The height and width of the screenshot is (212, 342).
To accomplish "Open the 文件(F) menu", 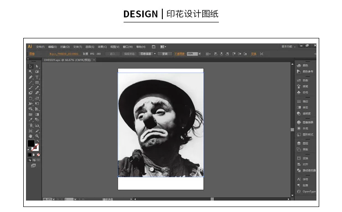I will [40, 47].
